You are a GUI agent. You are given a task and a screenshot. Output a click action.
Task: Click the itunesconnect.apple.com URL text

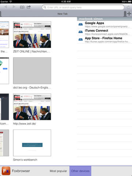pyautogui.click(x=107, y=34)
